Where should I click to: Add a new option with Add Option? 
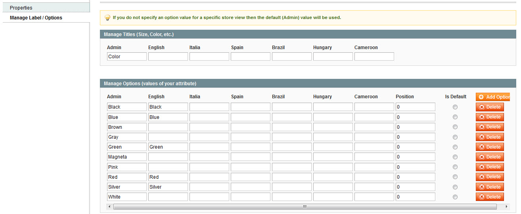[493, 97]
